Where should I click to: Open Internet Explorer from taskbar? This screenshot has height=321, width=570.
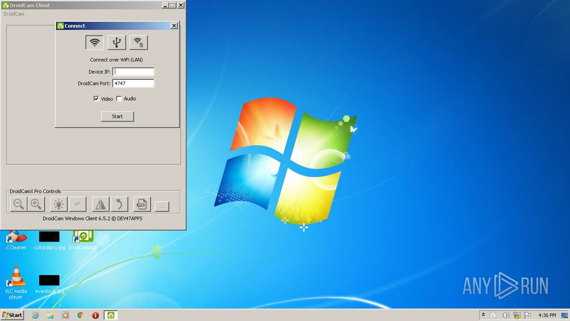pos(35,315)
